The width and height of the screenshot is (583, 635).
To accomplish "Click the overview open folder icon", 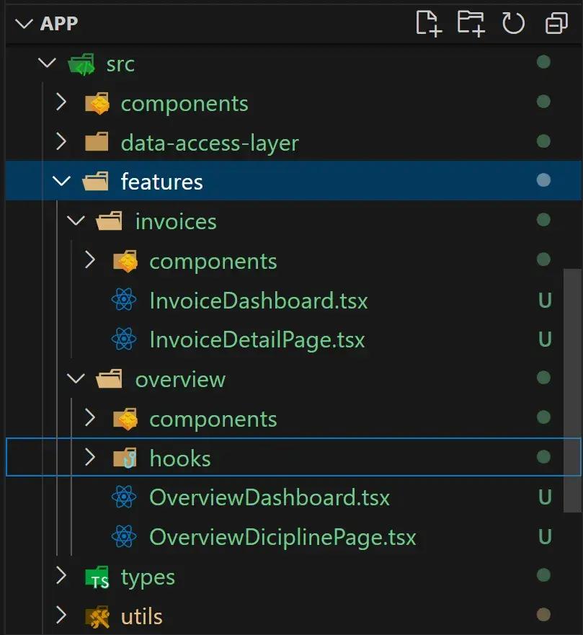I will pyautogui.click(x=110, y=378).
